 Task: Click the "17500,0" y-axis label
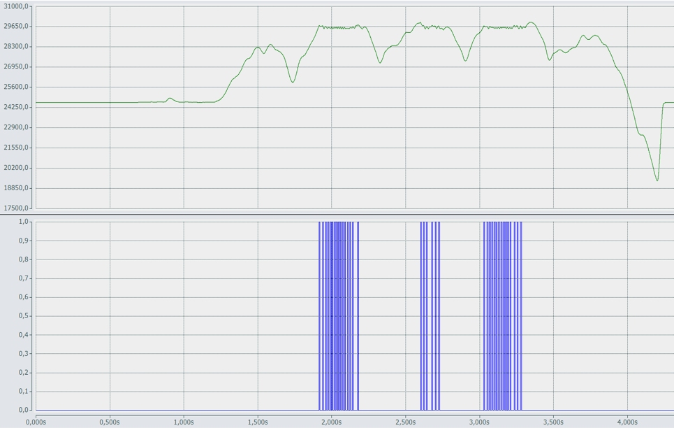(16, 208)
